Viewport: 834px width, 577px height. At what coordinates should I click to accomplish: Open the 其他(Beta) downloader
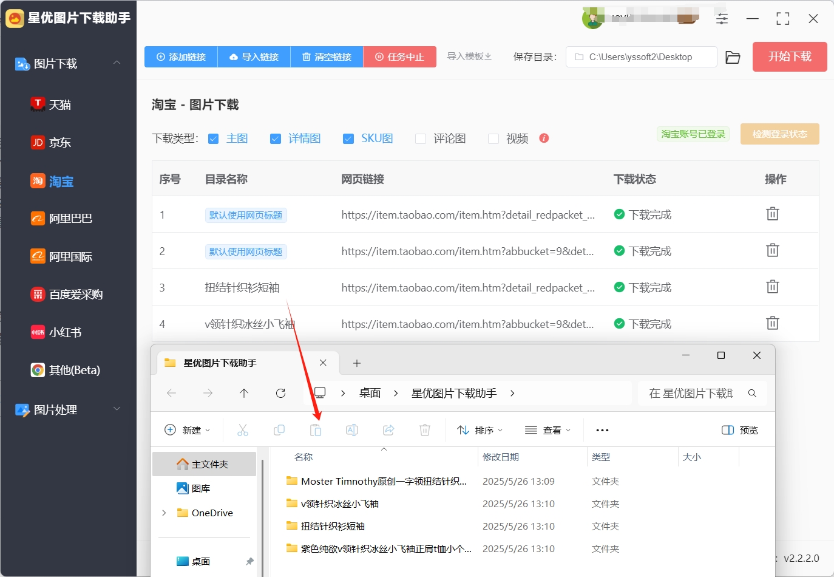(66, 370)
